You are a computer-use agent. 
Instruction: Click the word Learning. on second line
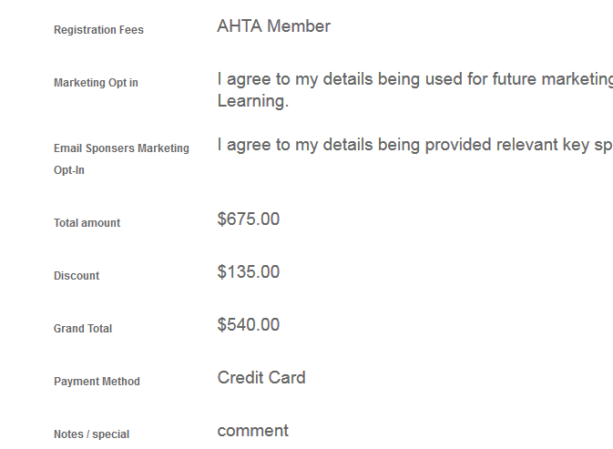pos(252,101)
